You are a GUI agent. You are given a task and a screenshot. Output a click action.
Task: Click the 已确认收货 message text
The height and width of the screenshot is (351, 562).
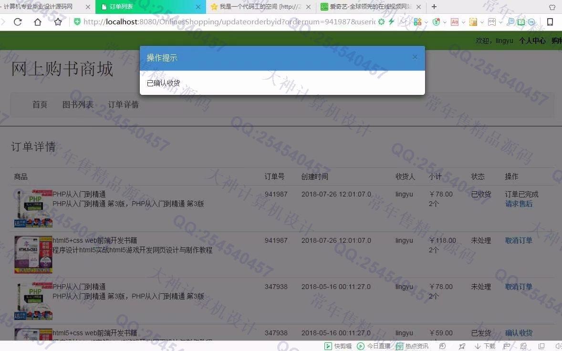pyautogui.click(x=164, y=83)
